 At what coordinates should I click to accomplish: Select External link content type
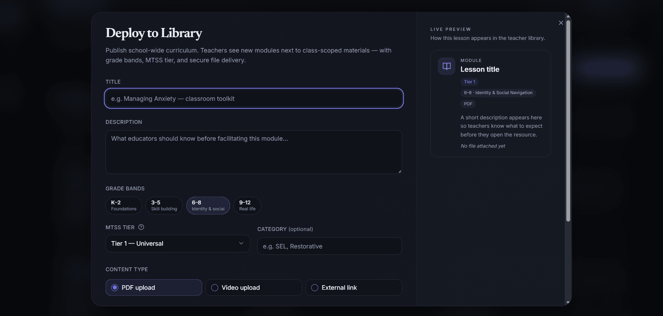point(354,287)
